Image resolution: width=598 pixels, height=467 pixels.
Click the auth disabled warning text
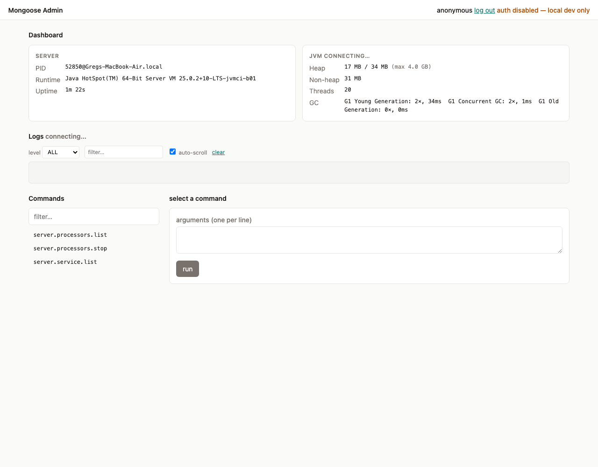(x=543, y=10)
